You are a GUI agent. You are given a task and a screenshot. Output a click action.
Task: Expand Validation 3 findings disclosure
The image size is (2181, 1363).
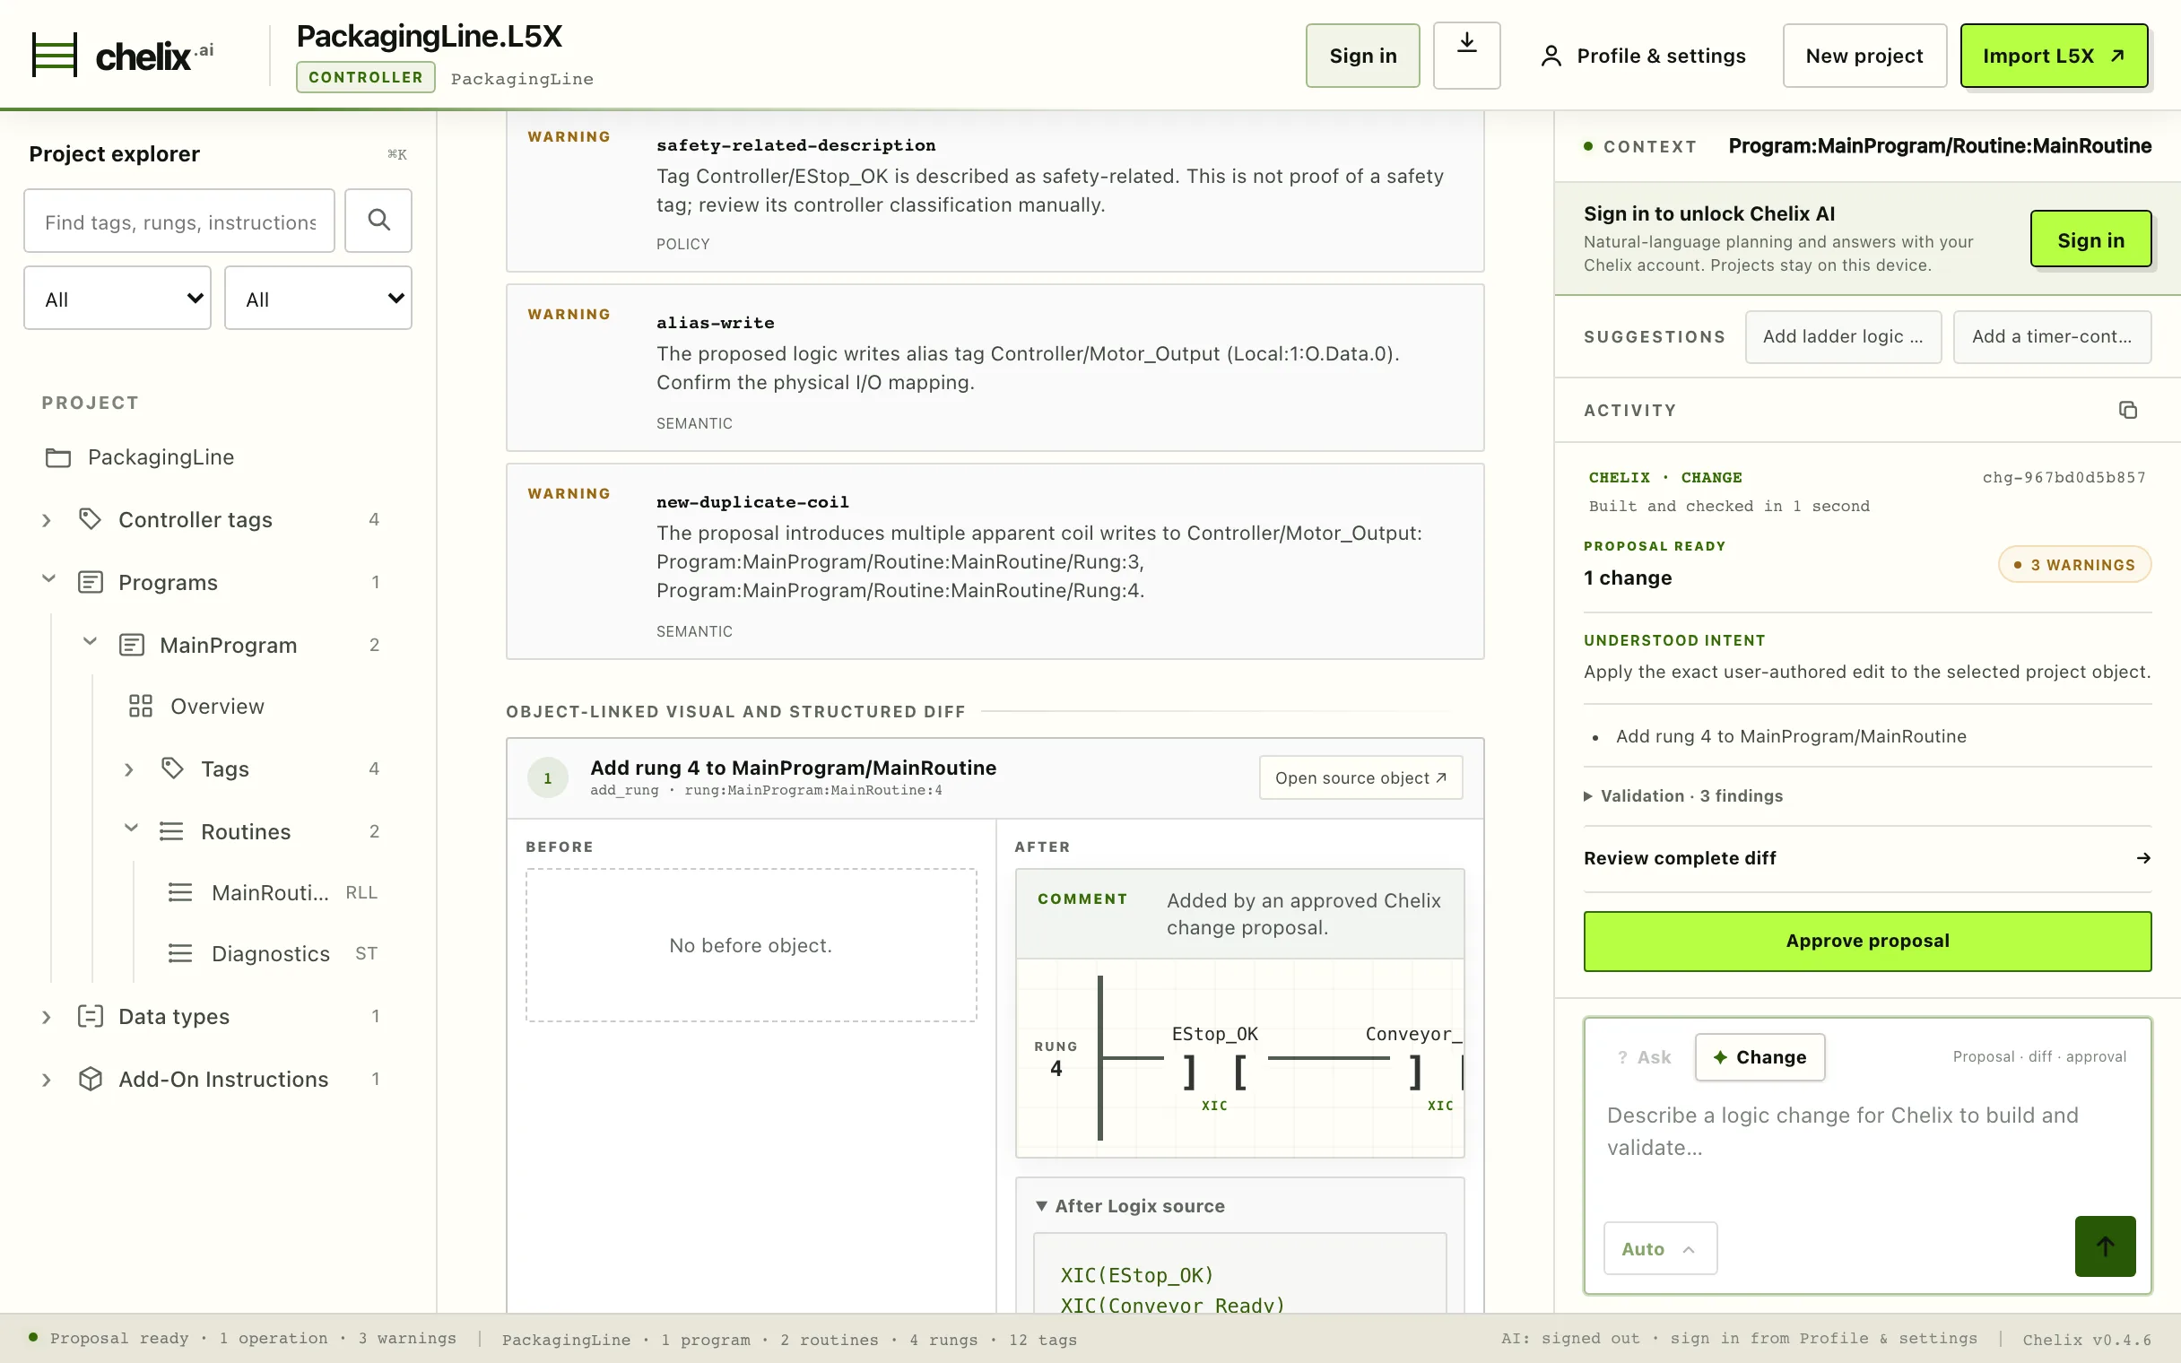click(x=1682, y=796)
